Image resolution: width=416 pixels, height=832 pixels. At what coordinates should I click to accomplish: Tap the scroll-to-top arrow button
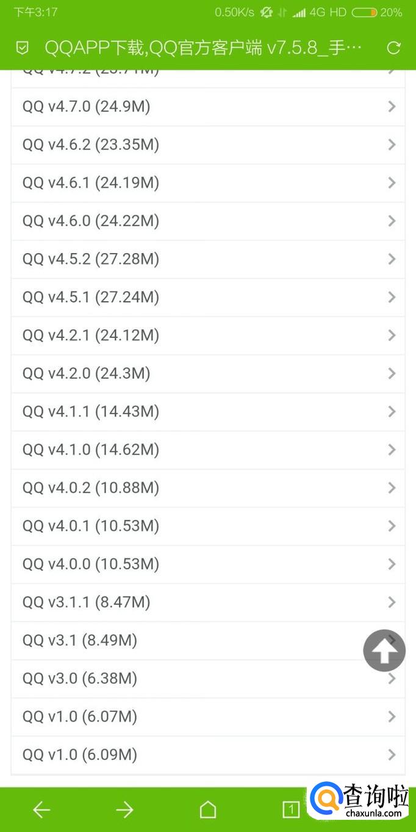384,651
